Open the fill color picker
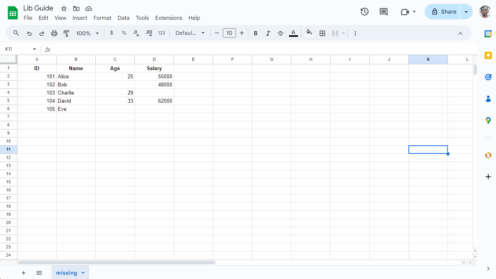Viewport: 496px width, 279px height. click(309, 33)
